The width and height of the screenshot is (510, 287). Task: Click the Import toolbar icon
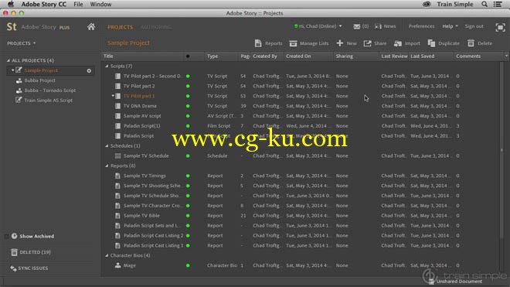[397, 43]
